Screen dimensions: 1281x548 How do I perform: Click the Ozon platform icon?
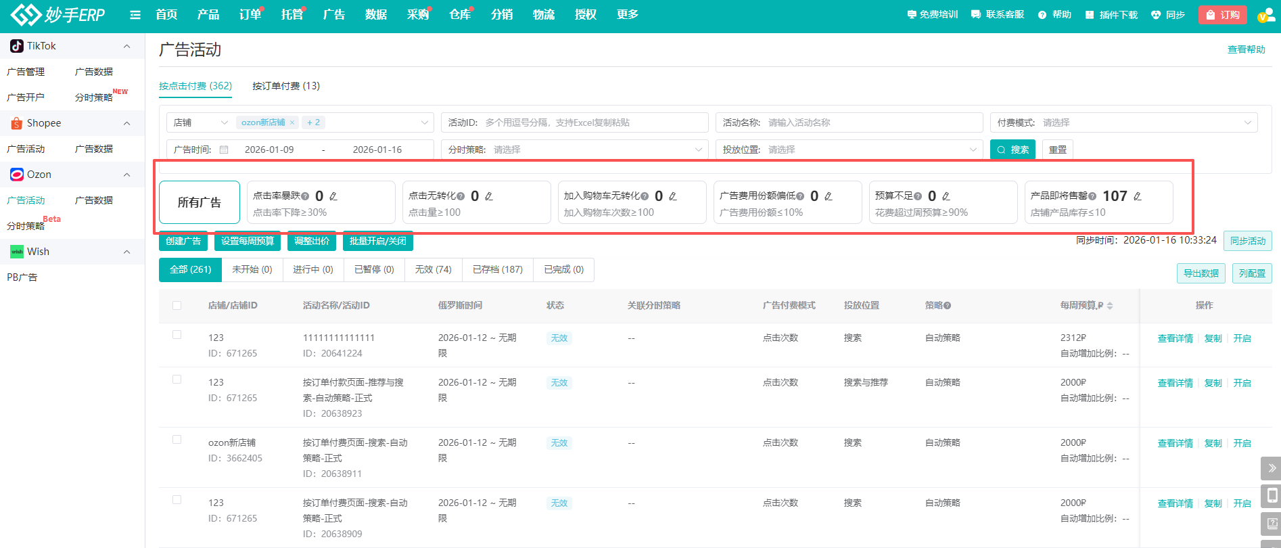coord(17,175)
